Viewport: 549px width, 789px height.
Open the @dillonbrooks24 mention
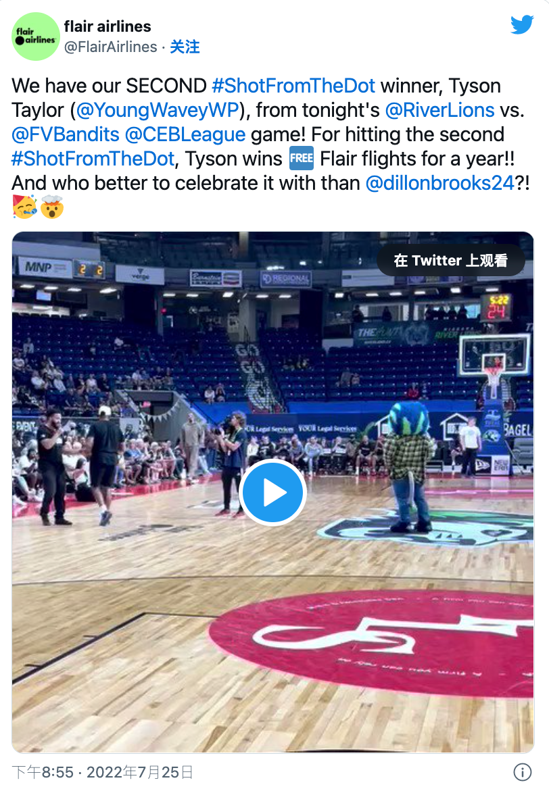pos(439,183)
